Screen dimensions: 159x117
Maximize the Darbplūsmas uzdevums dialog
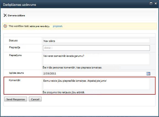coord(151,4)
